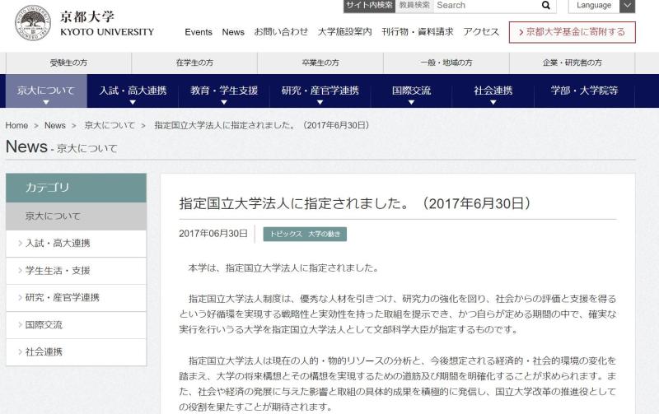Click the KYOTO UNIVERSITY wordmark text
This screenshot has height=414, width=659.
click(107, 32)
